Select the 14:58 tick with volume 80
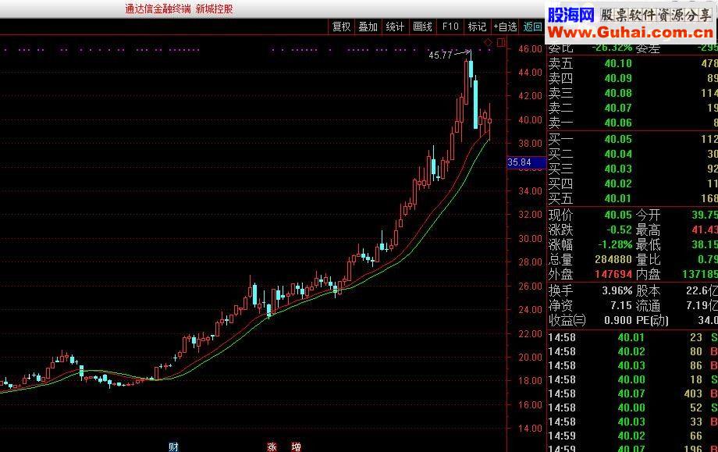Image resolution: width=718 pixels, height=452 pixels. [633, 352]
